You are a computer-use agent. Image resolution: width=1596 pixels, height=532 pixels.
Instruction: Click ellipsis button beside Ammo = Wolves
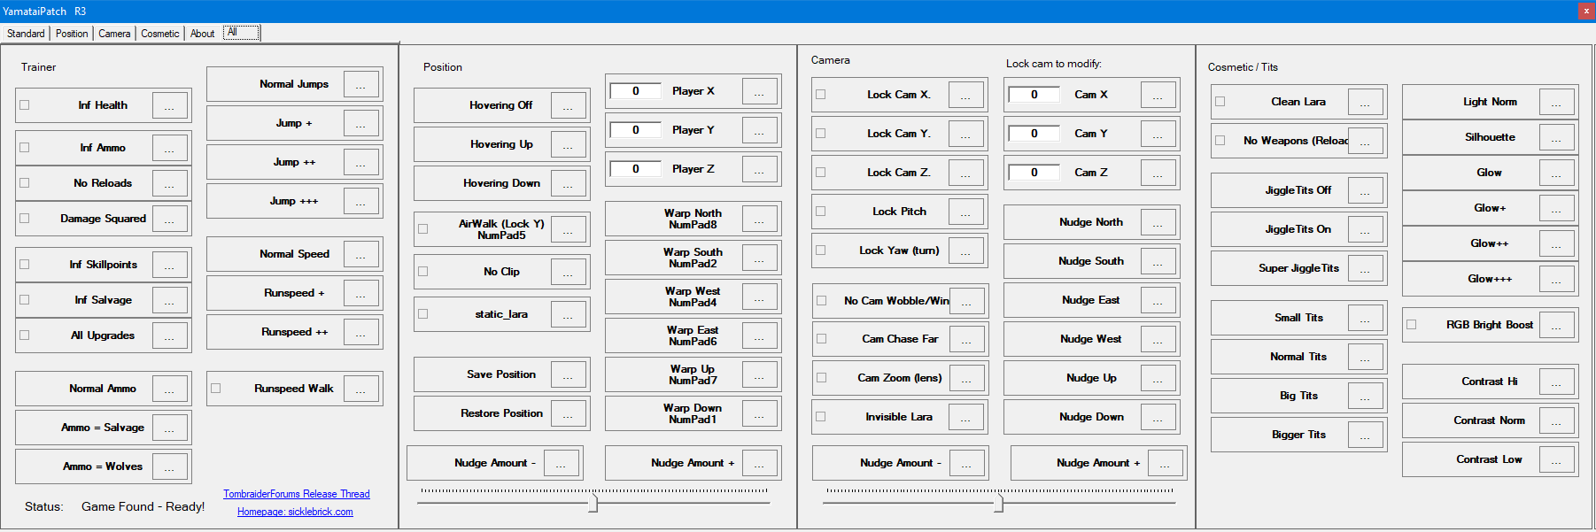click(170, 466)
